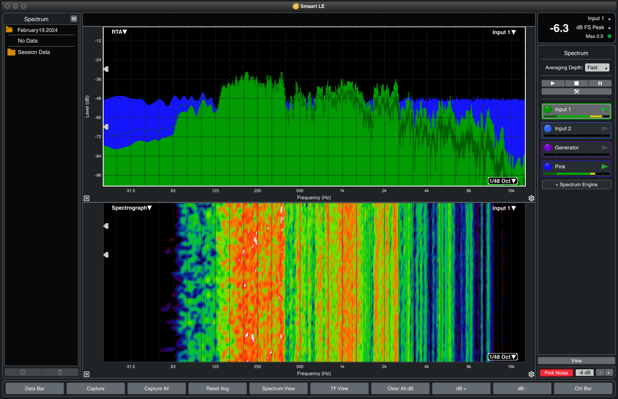Toggle the Ctrl Bar
Image resolution: width=618 pixels, height=399 pixels.
tap(583, 388)
